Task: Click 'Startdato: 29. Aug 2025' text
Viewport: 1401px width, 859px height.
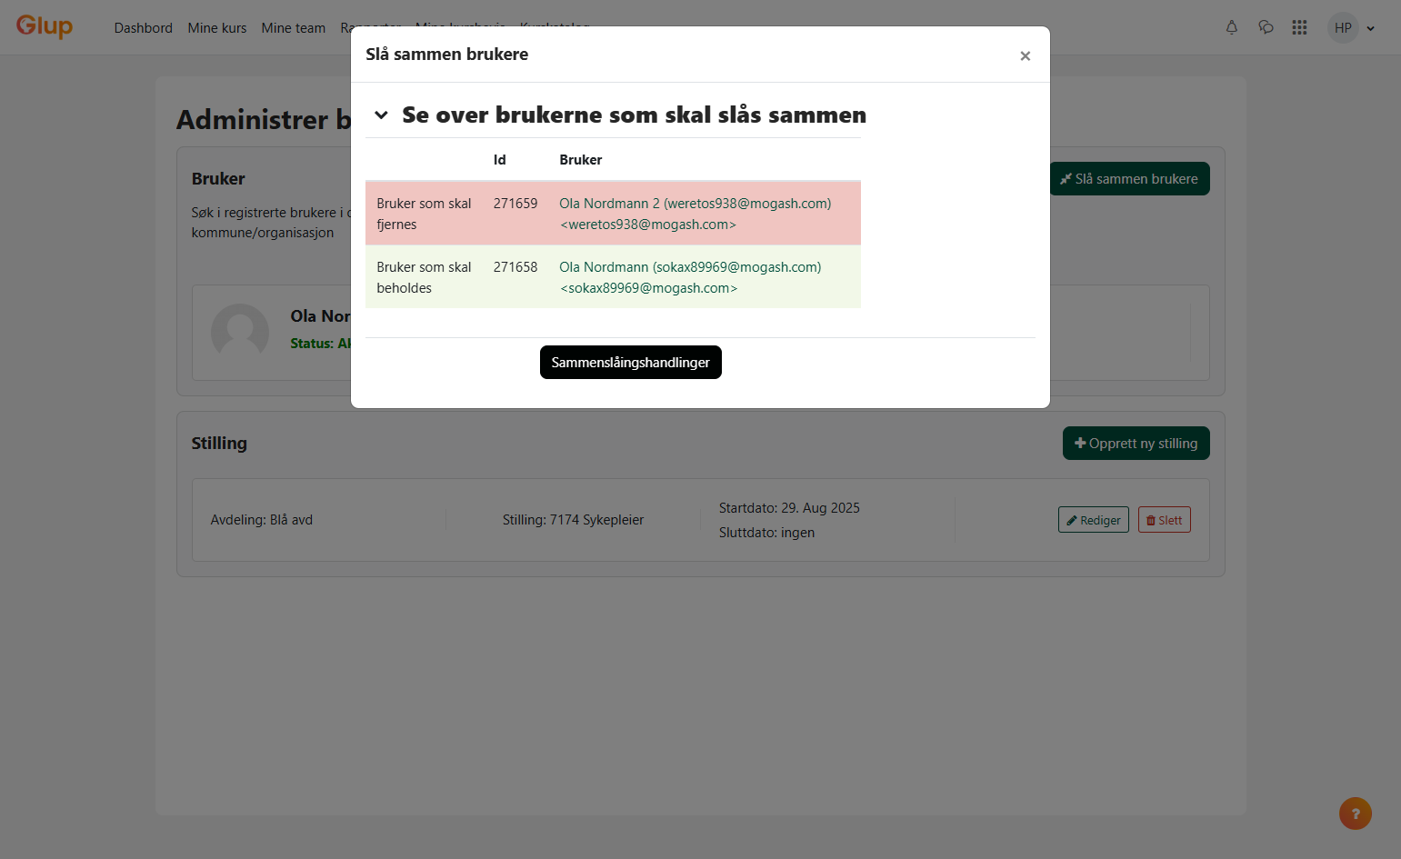Action: [789, 508]
